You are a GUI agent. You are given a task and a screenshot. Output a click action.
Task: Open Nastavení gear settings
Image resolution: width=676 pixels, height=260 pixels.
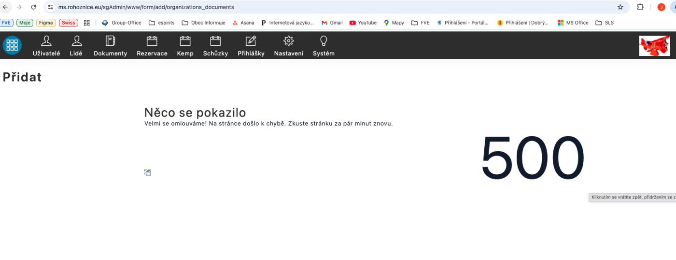pyautogui.click(x=288, y=41)
